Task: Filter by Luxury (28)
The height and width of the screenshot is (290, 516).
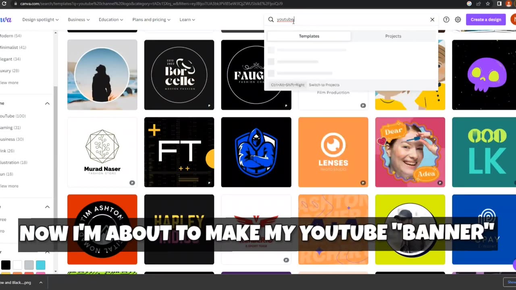Action: pos(9,71)
